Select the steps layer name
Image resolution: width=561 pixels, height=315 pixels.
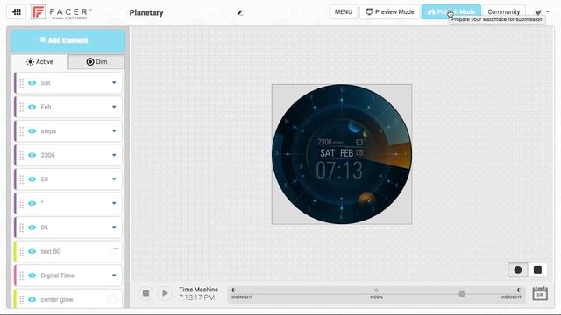48,131
